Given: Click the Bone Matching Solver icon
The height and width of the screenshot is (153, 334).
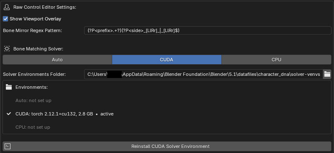Looking at the screenshot, I should tap(7, 49).
